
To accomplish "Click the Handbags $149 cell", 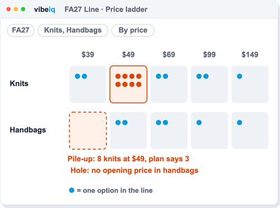I will [x=250, y=131].
